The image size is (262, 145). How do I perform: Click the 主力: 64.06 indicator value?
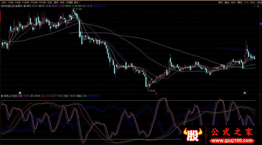point(47,96)
